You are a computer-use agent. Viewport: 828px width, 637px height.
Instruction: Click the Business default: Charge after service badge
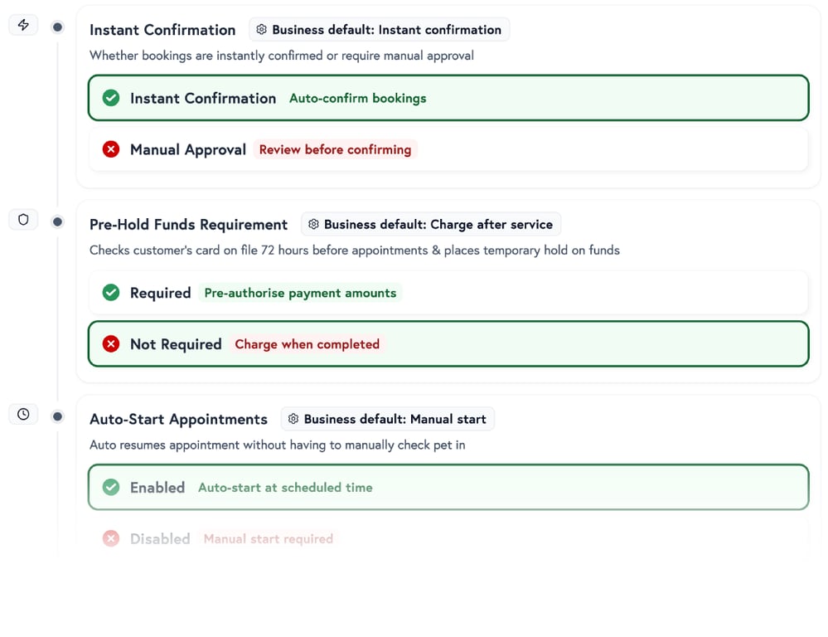point(431,224)
